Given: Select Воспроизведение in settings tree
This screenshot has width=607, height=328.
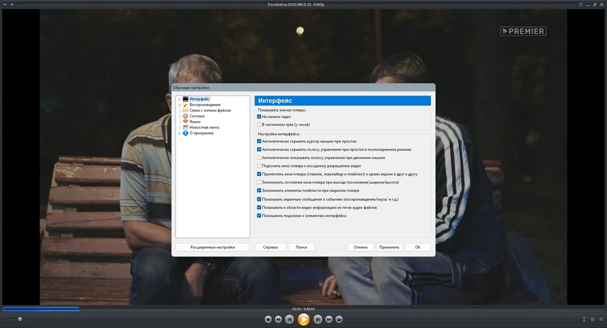Looking at the screenshot, I should (205, 104).
